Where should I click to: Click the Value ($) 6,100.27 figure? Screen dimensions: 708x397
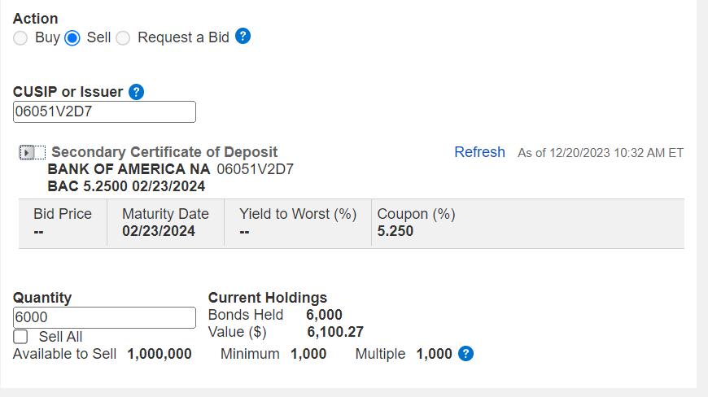coord(335,332)
